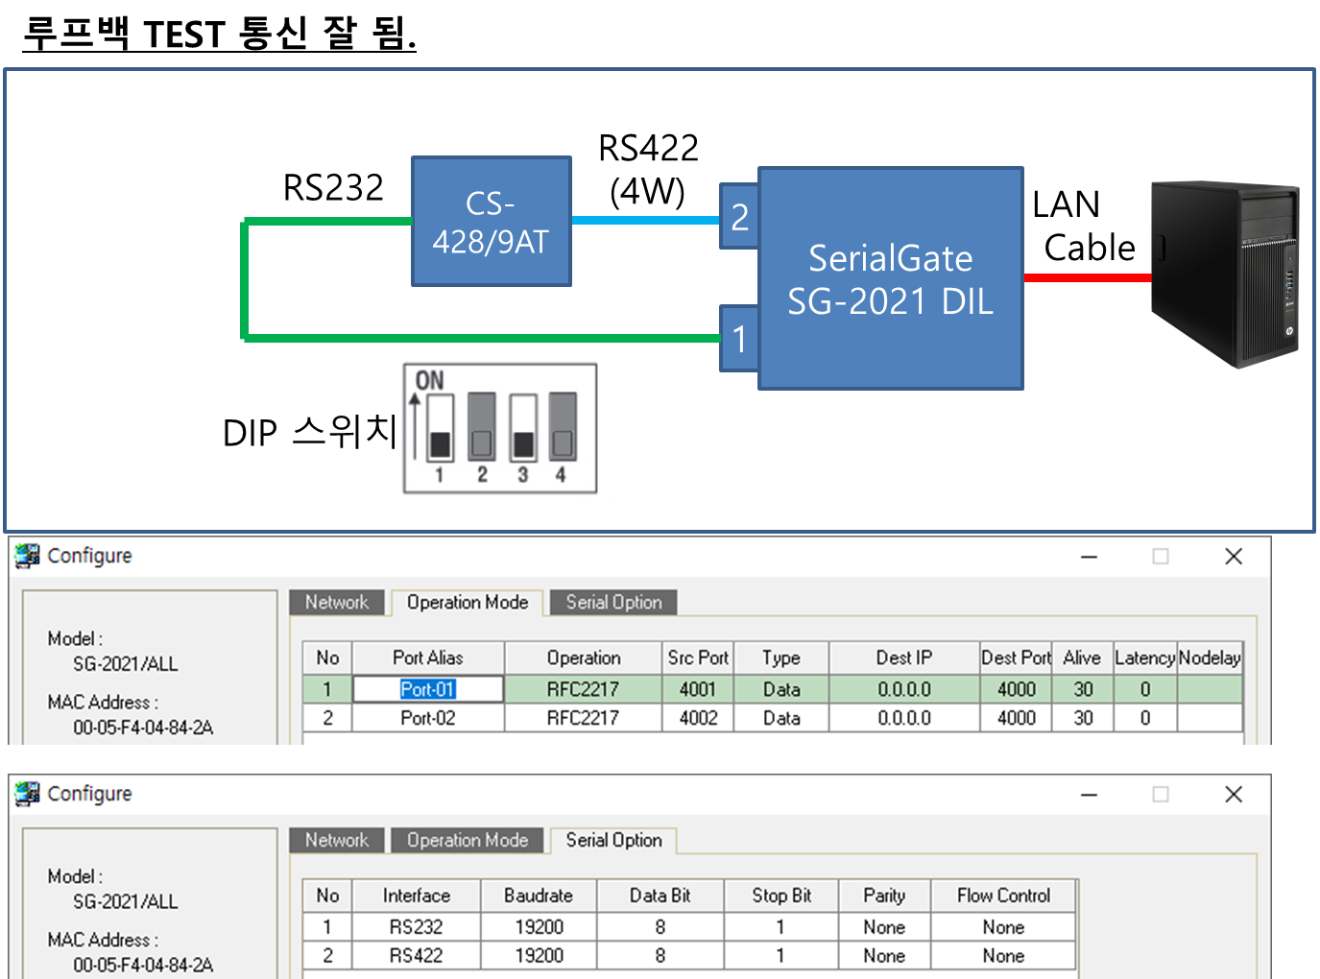Screen dimensions: 1320x979
Task: Click the Baudrate column header
Action: [539, 895]
